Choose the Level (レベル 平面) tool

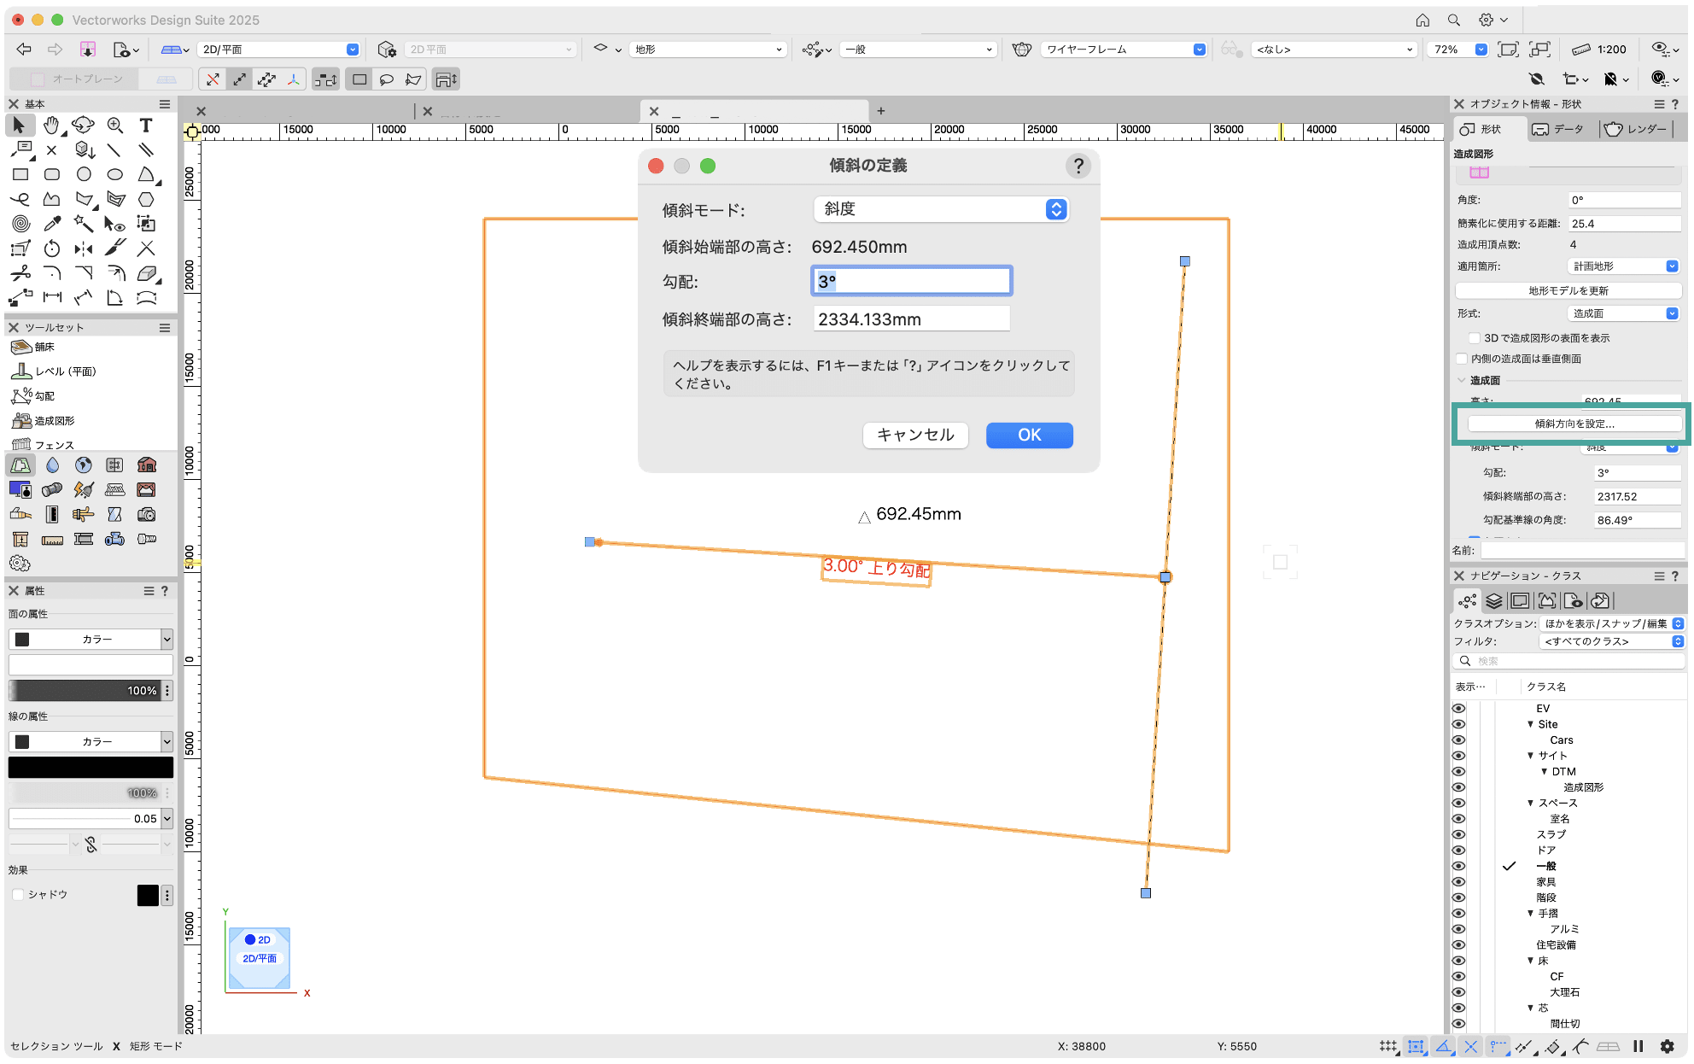(x=53, y=371)
